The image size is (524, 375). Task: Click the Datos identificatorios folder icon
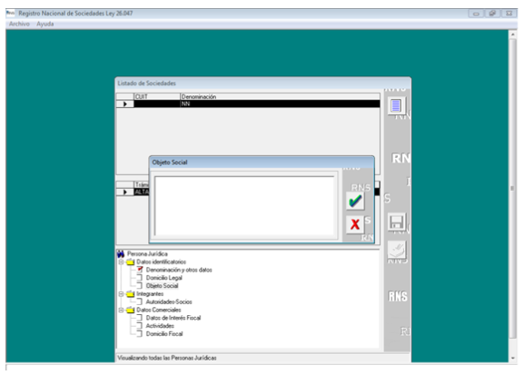[x=131, y=262]
